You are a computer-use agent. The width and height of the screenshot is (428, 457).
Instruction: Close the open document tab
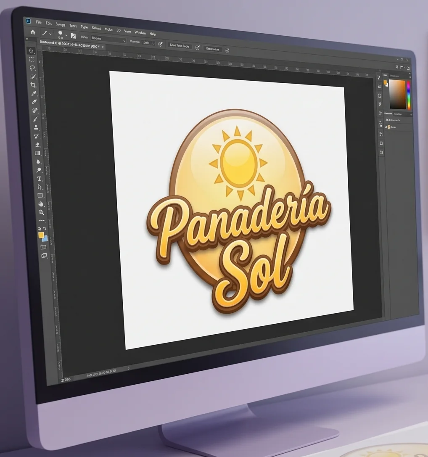click(103, 47)
